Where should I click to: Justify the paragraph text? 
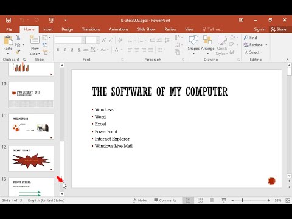click(151, 50)
